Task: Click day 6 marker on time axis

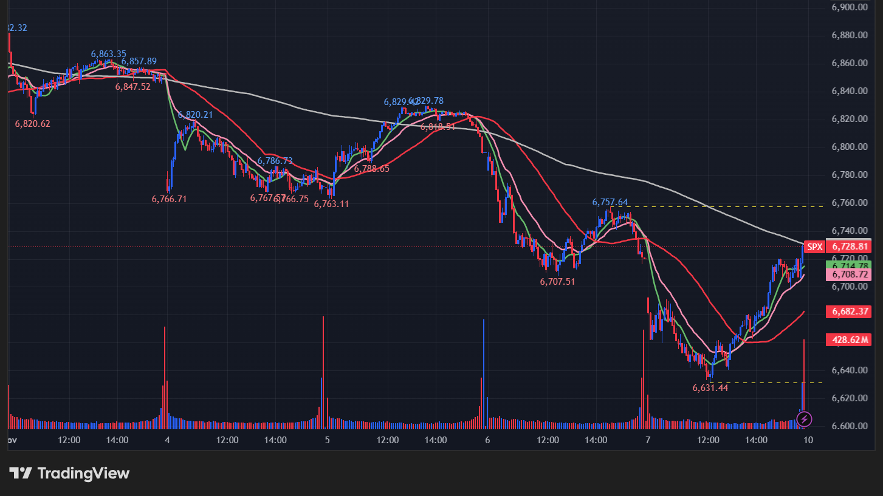Action: 487,440
